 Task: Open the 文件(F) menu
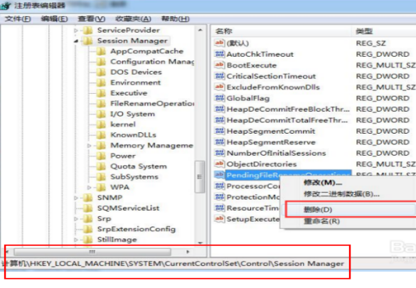(x=18, y=18)
